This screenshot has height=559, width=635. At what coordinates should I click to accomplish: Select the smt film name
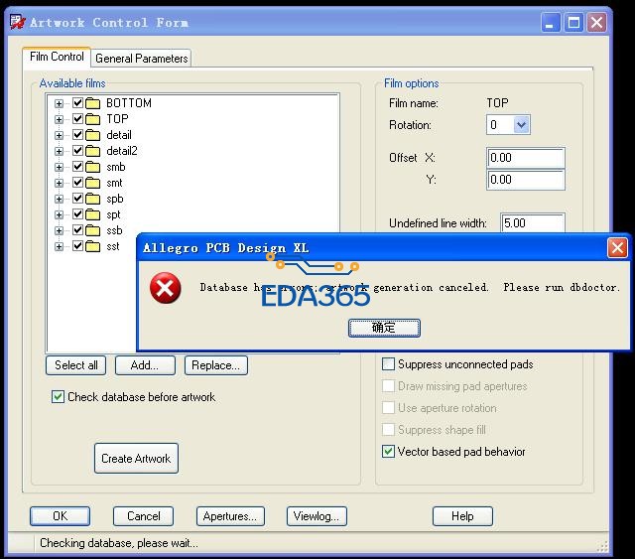pyautogui.click(x=114, y=183)
